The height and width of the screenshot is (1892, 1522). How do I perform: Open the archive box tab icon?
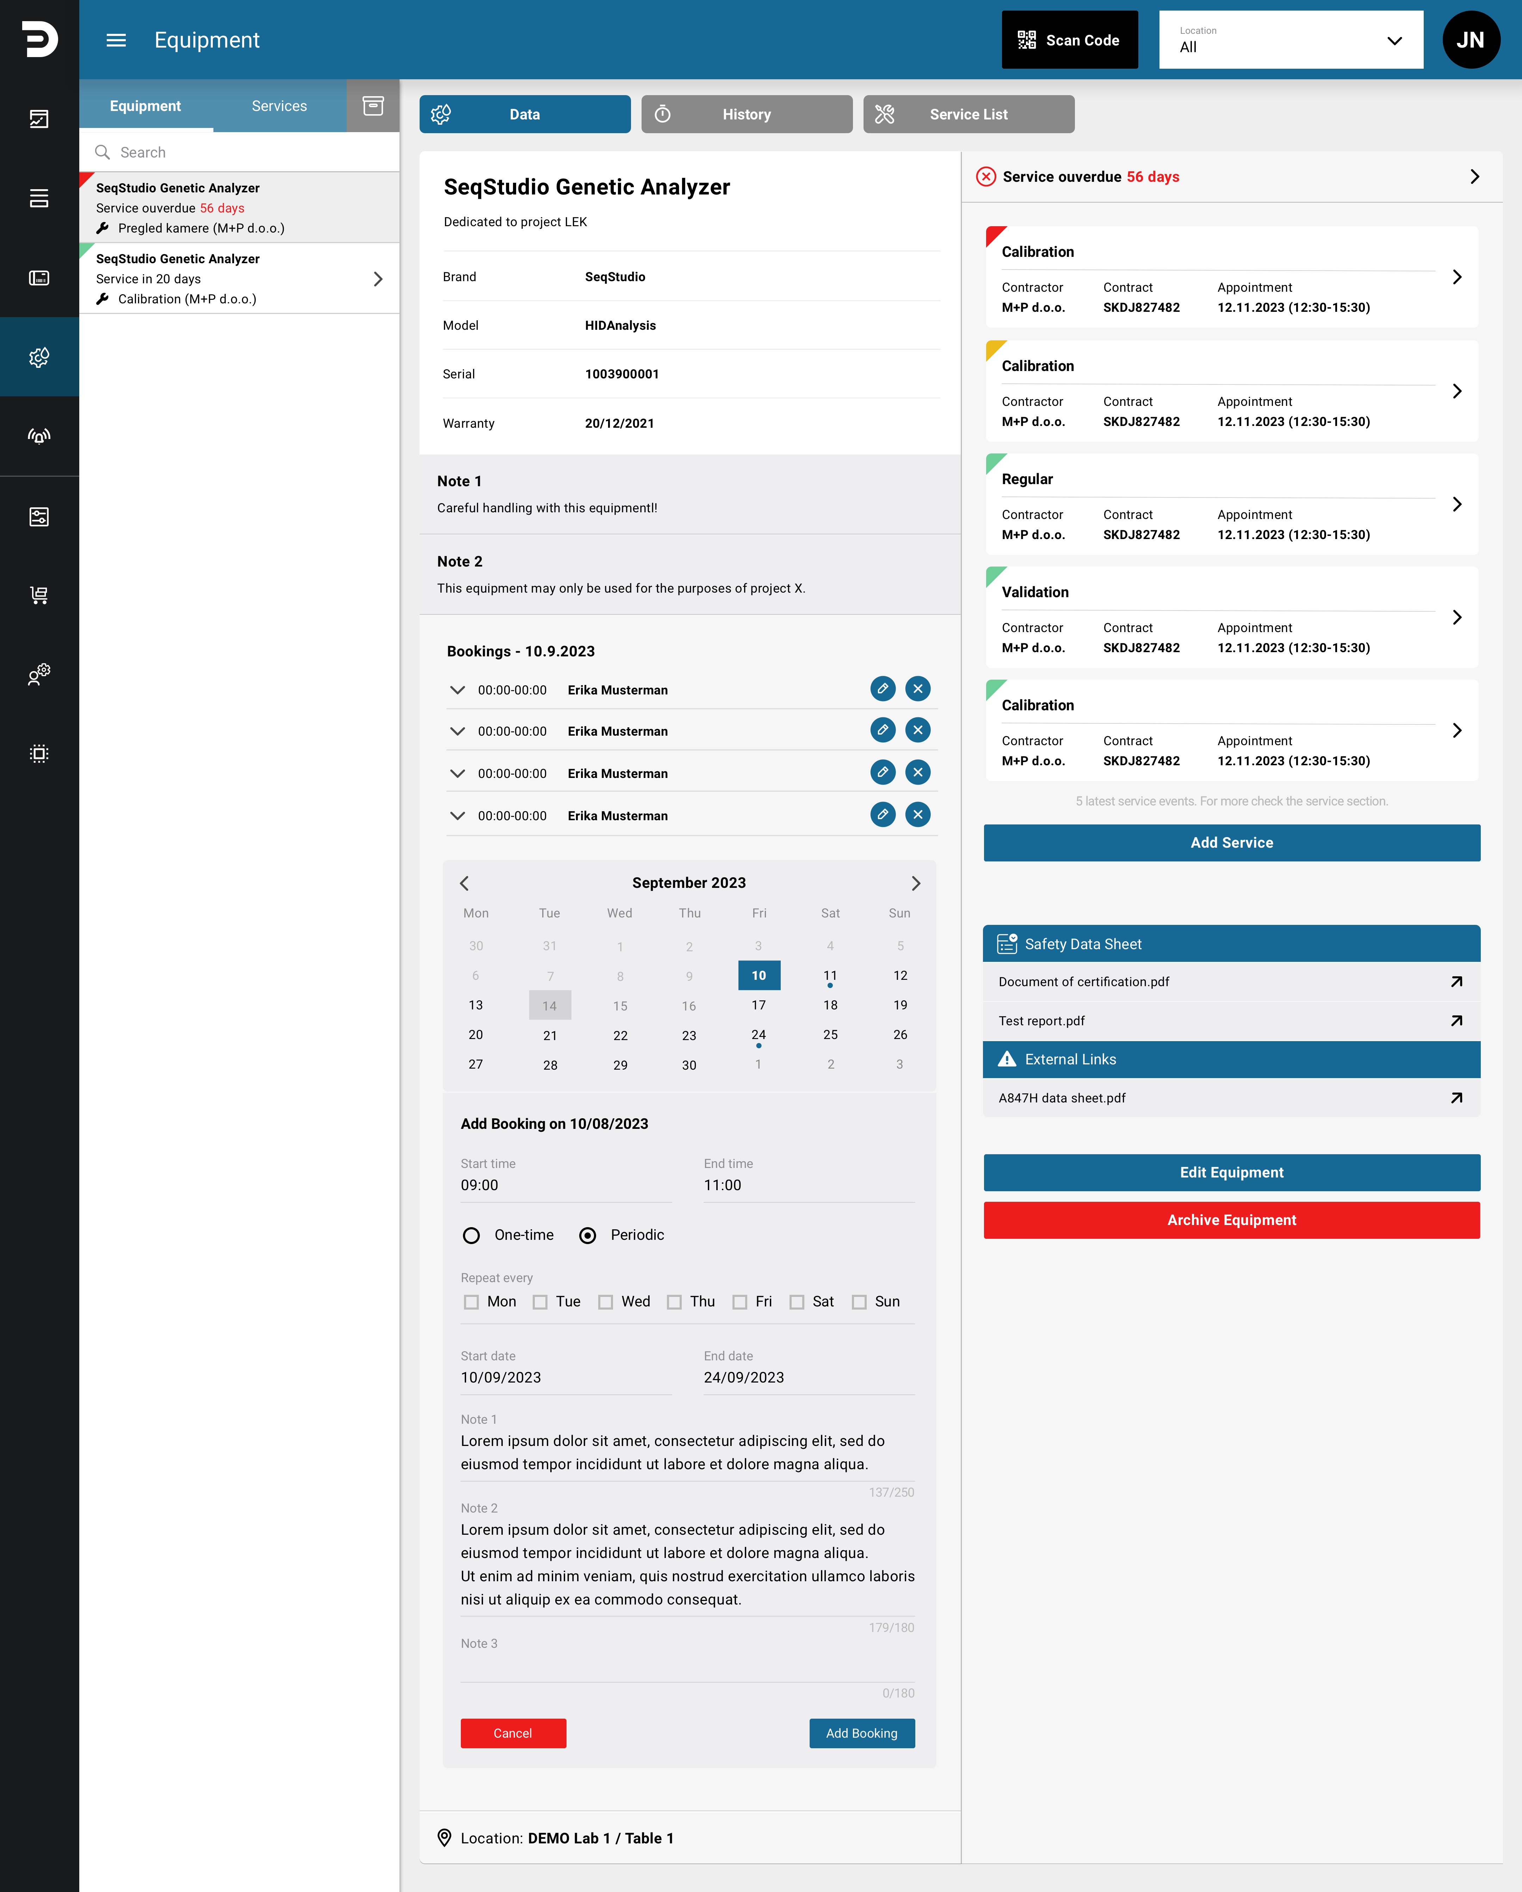click(x=373, y=106)
